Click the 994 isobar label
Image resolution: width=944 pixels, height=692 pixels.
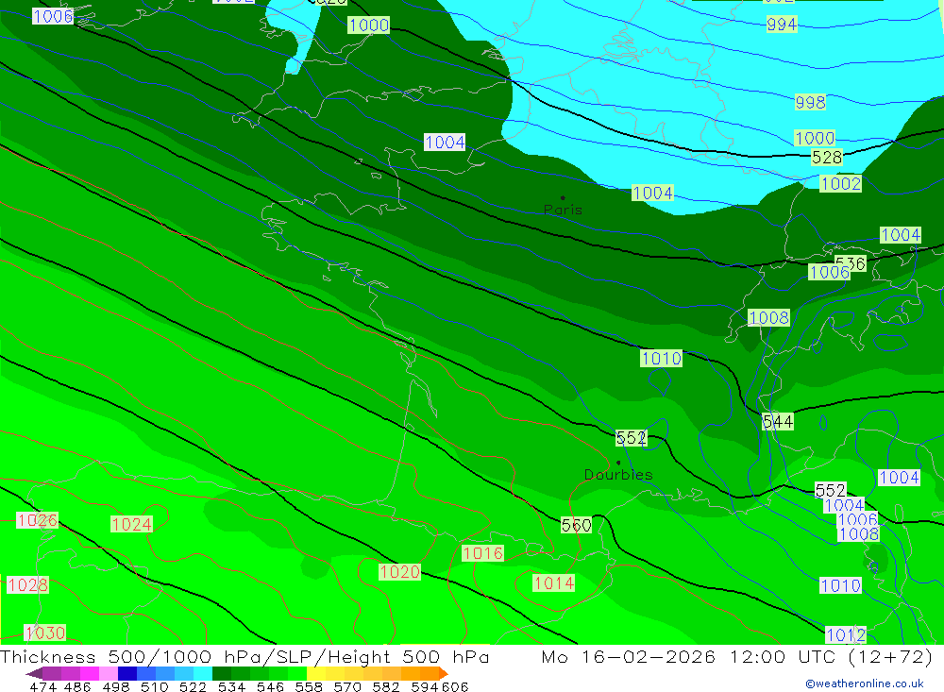click(x=782, y=25)
